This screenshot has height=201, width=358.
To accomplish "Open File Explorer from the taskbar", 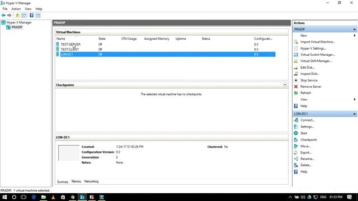I will tap(44, 197).
